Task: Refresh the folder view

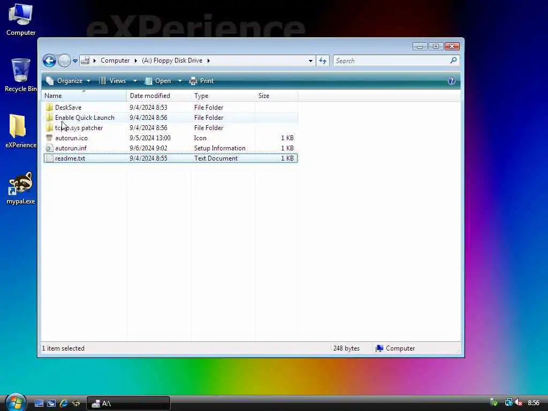Action: coord(323,61)
